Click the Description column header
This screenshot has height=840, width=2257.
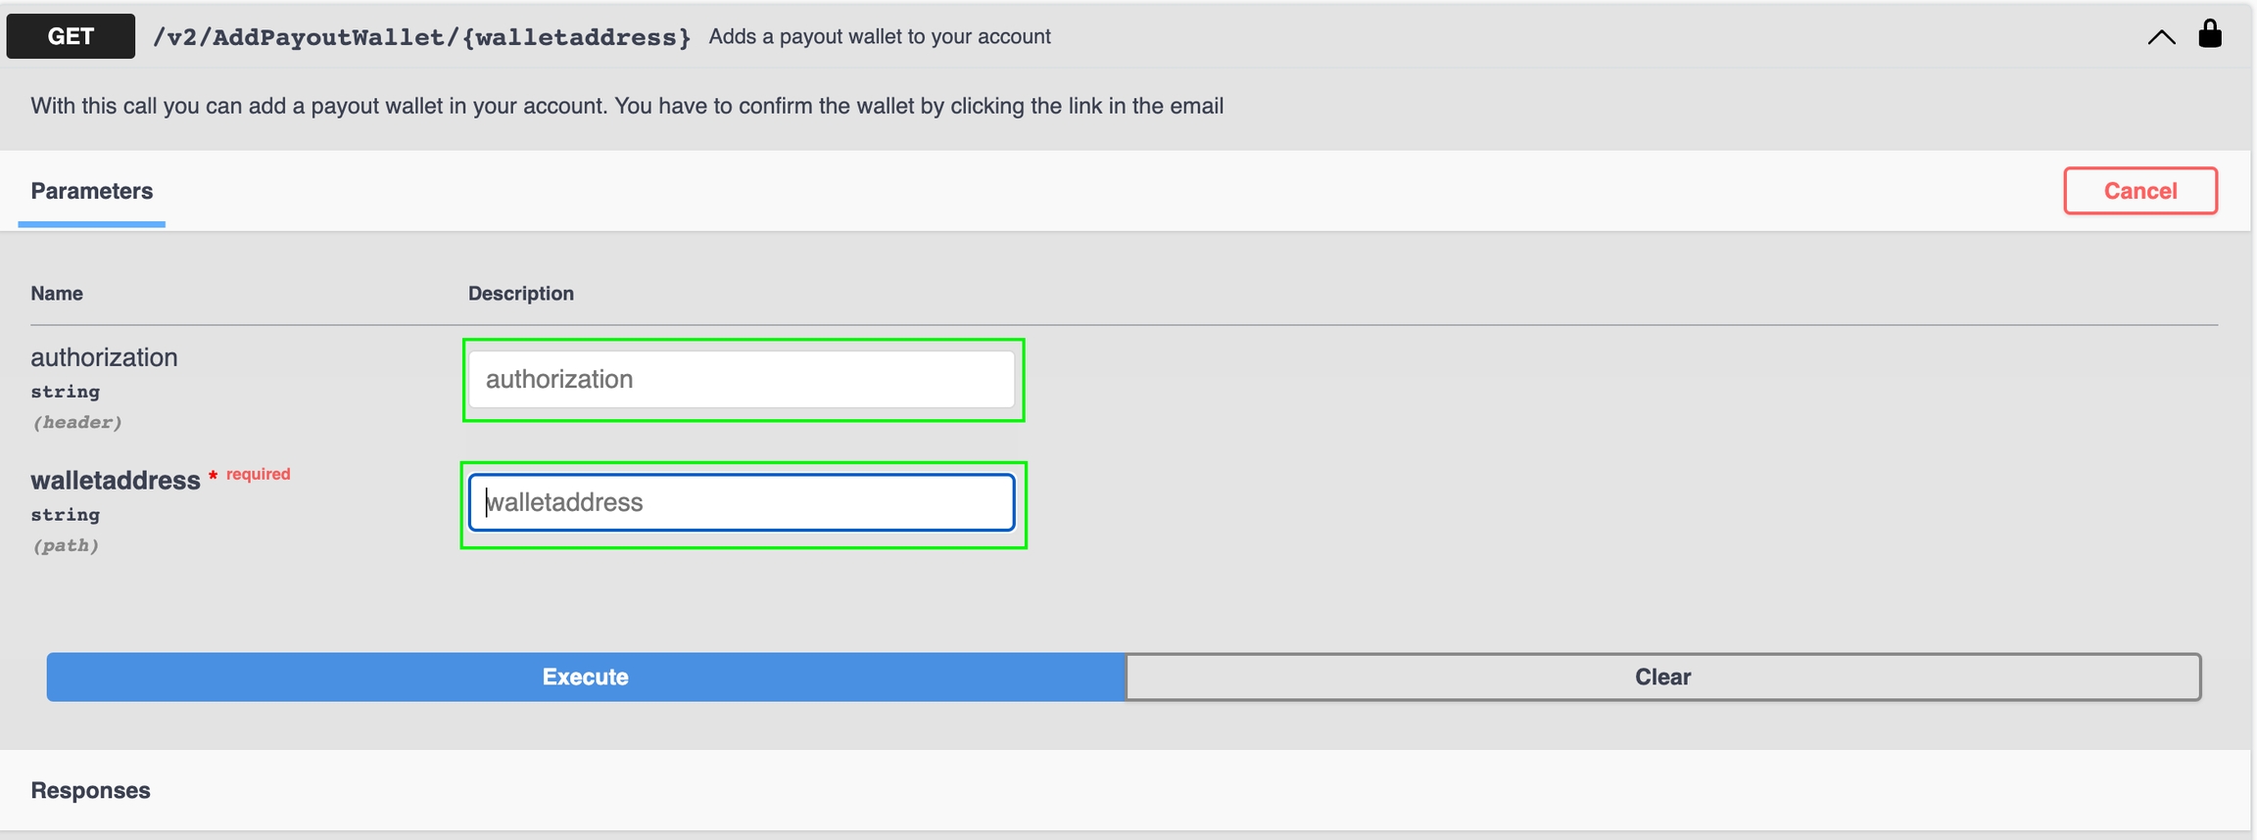coord(520,294)
